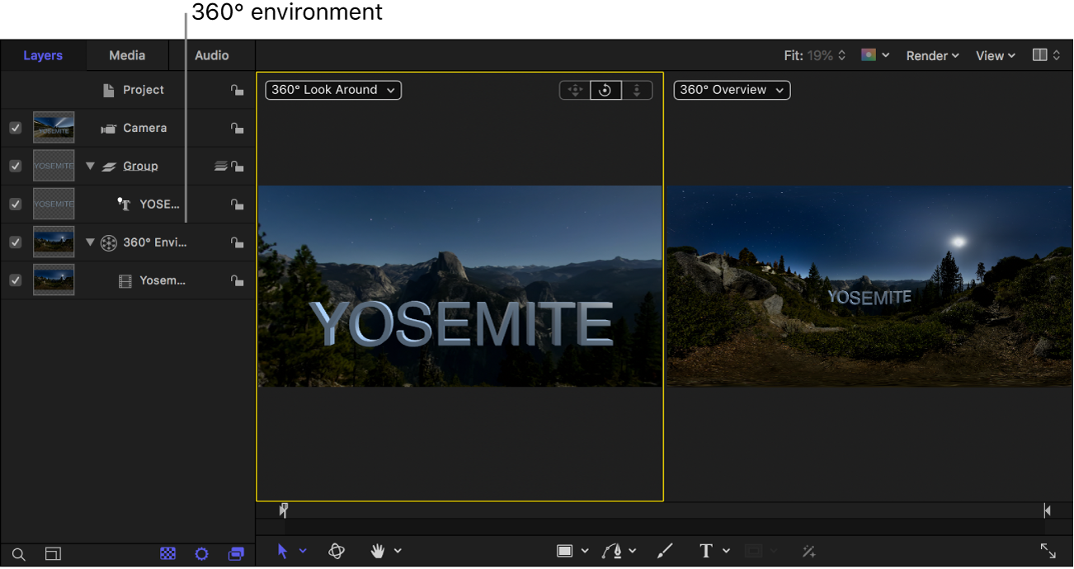
Task: Click the orbit camera control above the viewer
Action: pyautogui.click(x=605, y=90)
